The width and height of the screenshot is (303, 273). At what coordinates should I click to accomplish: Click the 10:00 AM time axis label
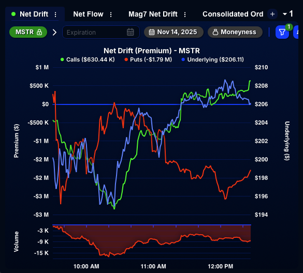86,266
